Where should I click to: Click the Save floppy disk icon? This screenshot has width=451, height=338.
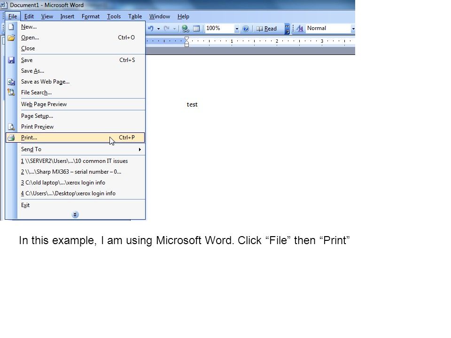click(x=11, y=60)
